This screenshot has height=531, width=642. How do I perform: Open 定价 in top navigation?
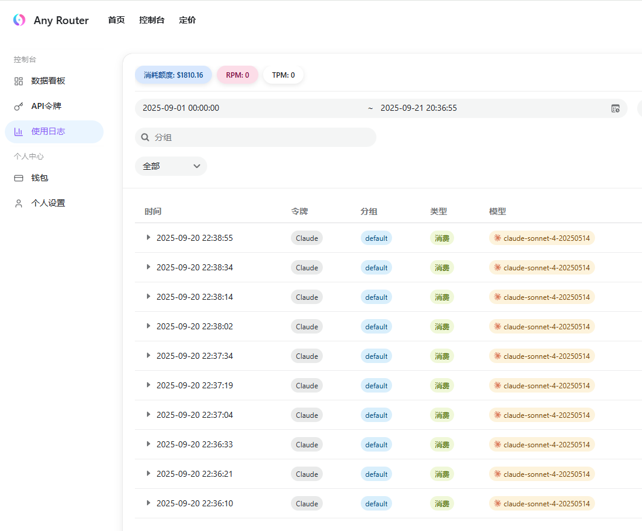click(187, 20)
